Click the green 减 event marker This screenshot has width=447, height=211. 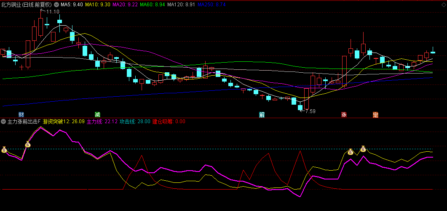98,114
